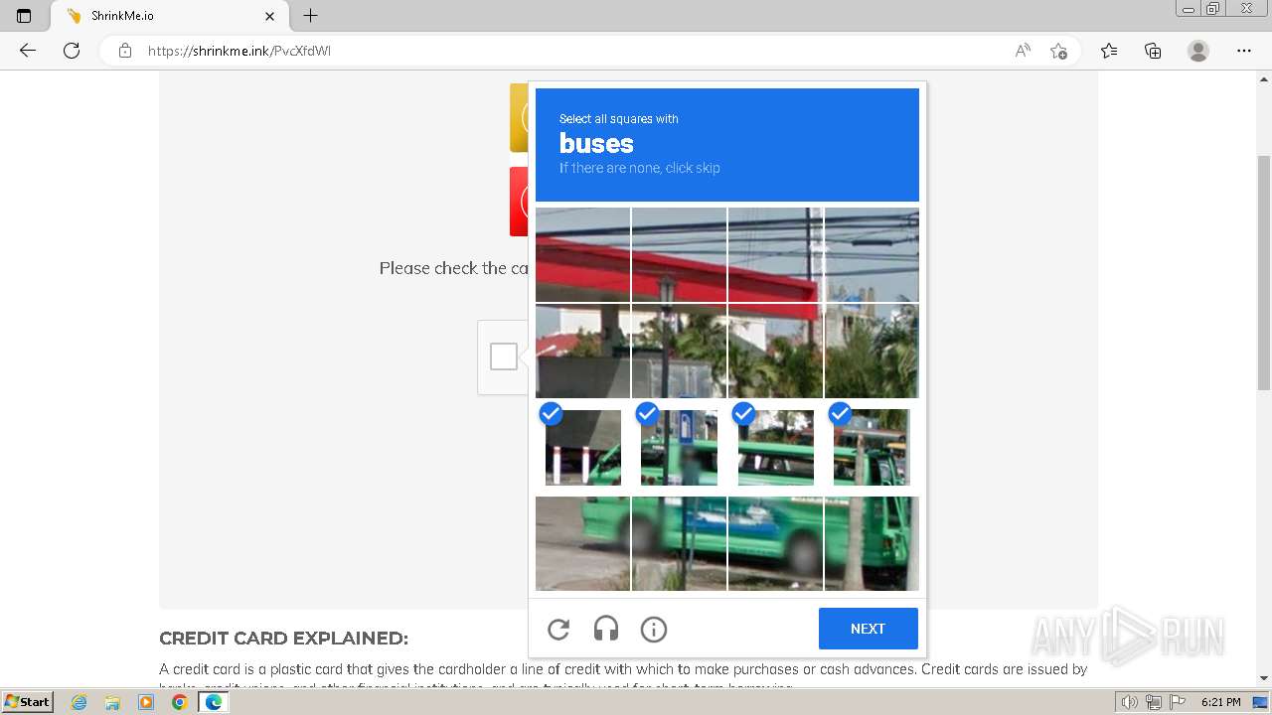Select the top-right tile with power lines

click(872, 254)
